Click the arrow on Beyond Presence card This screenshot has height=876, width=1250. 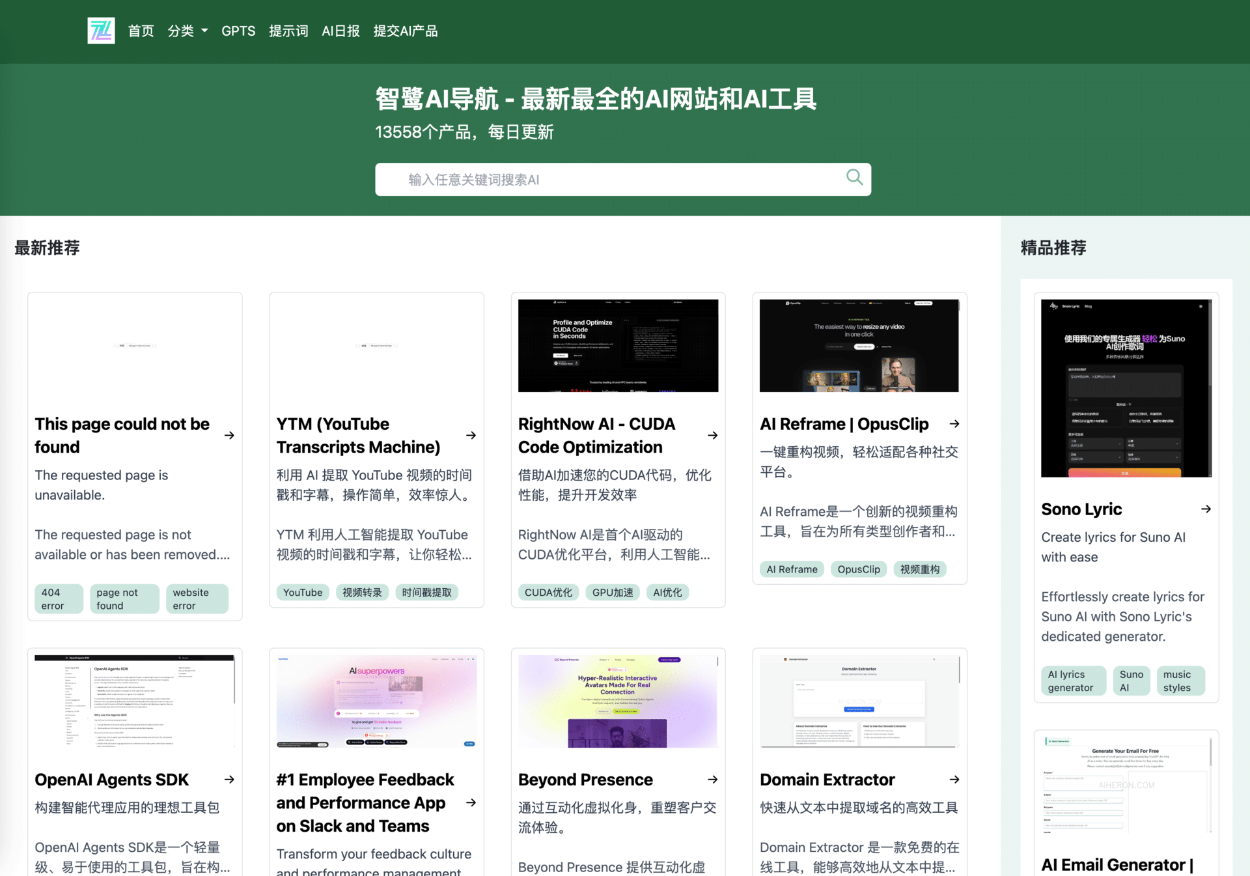pos(712,780)
